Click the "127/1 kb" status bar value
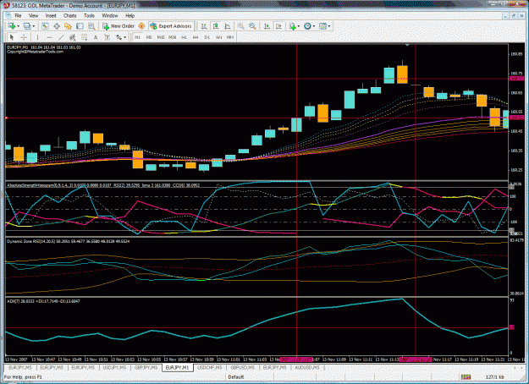 (x=495, y=376)
